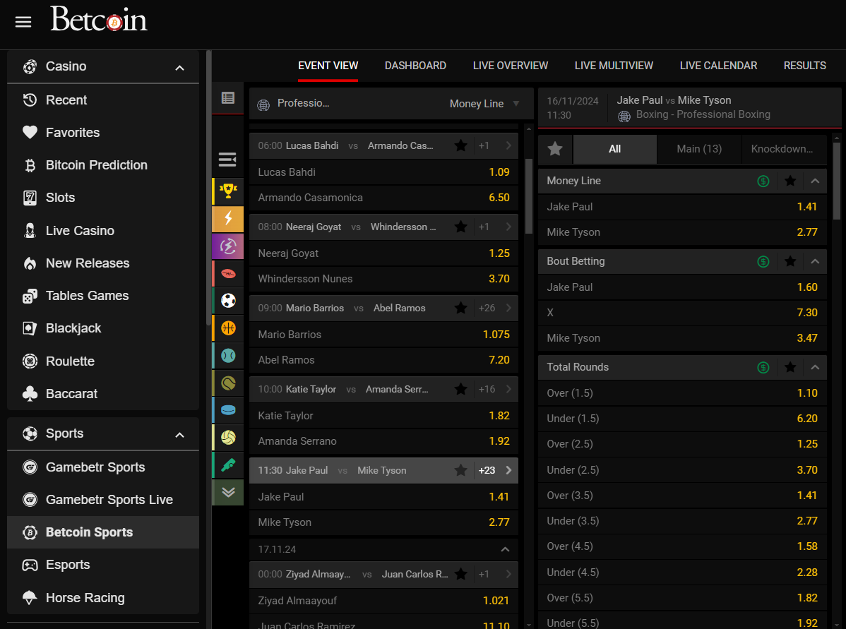Viewport: 846px width, 629px height.
Task: Collapse the 17.11.24 date group
Action: pos(505,550)
